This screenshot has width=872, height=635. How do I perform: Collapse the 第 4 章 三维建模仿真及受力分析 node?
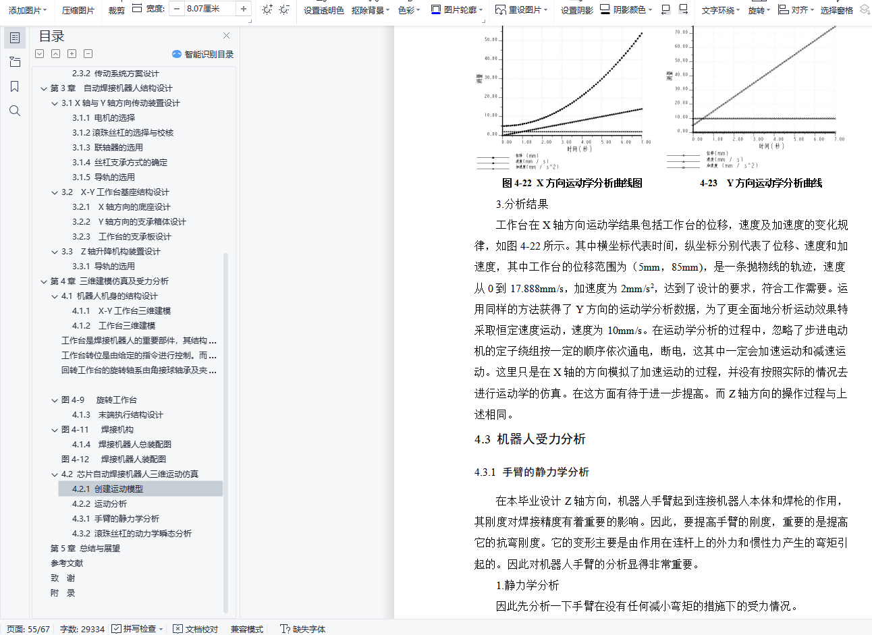pos(44,281)
